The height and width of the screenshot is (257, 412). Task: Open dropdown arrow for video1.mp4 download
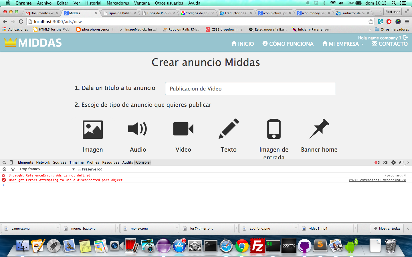point(355,228)
